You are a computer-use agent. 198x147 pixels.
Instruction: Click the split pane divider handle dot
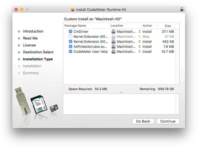point(121,93)
